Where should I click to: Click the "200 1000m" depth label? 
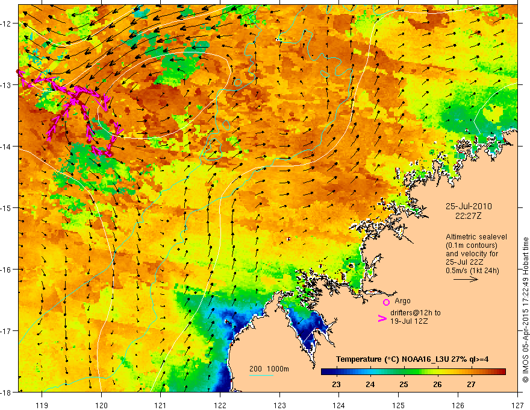269,369
